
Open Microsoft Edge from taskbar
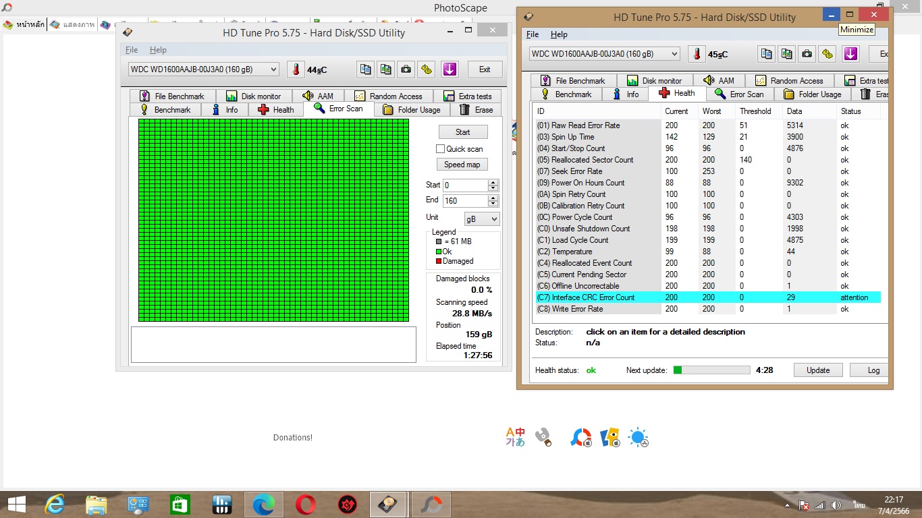263,504
